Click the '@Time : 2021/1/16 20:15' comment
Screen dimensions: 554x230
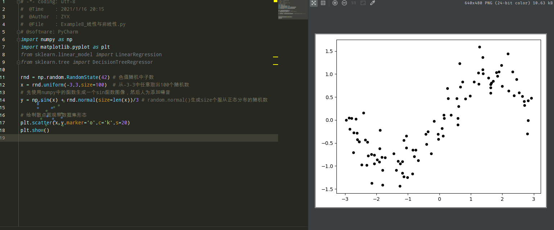click(x=62, y=9)
